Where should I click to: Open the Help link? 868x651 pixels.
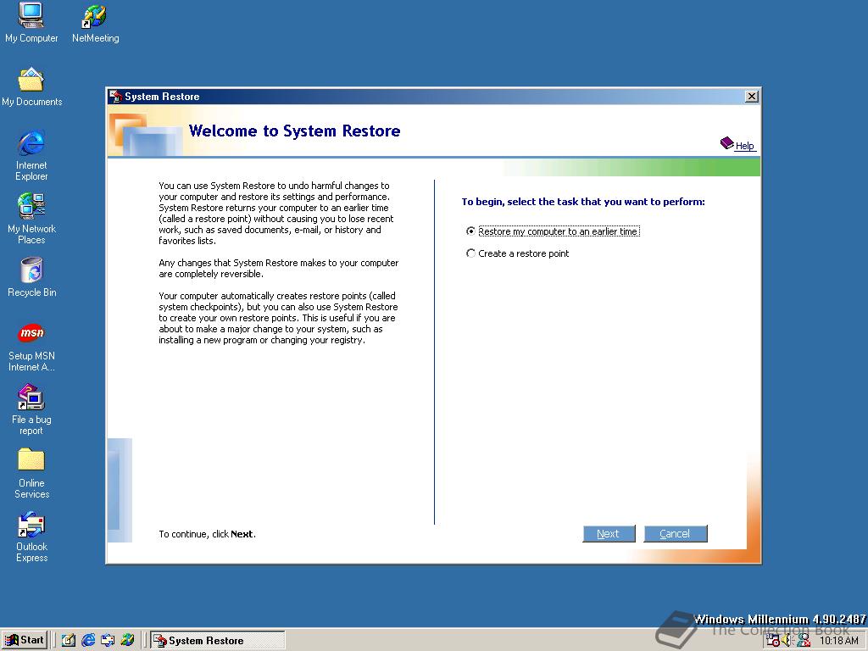tap(744, 146)
